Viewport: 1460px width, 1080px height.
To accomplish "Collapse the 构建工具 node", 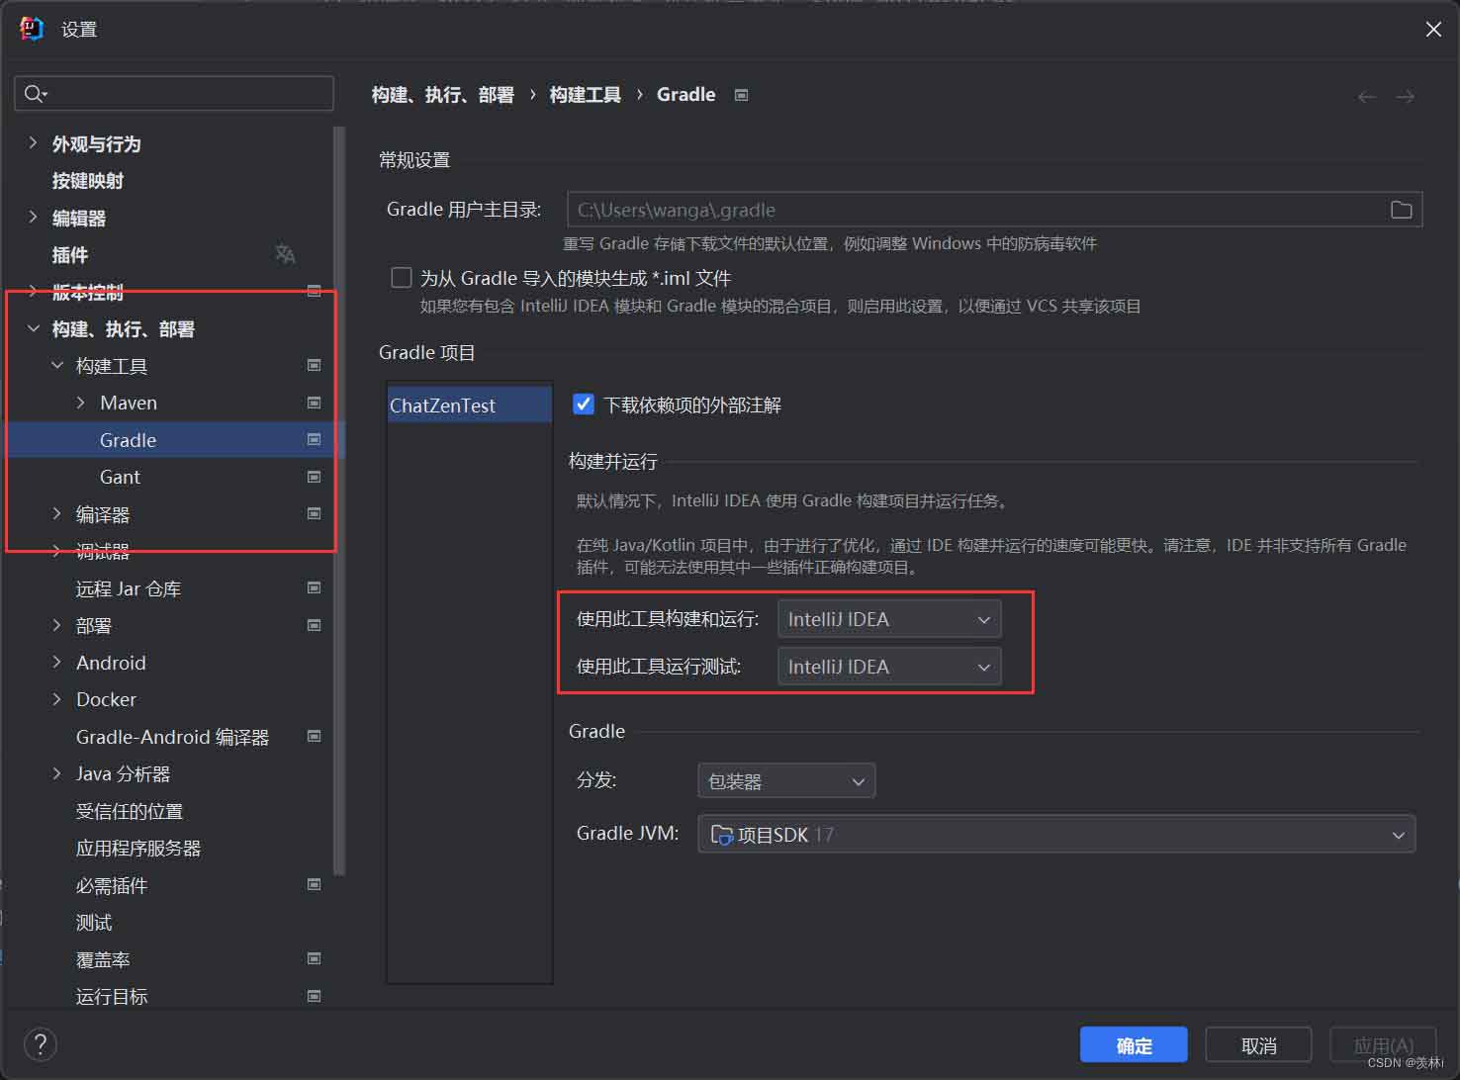I will [57, 365].
